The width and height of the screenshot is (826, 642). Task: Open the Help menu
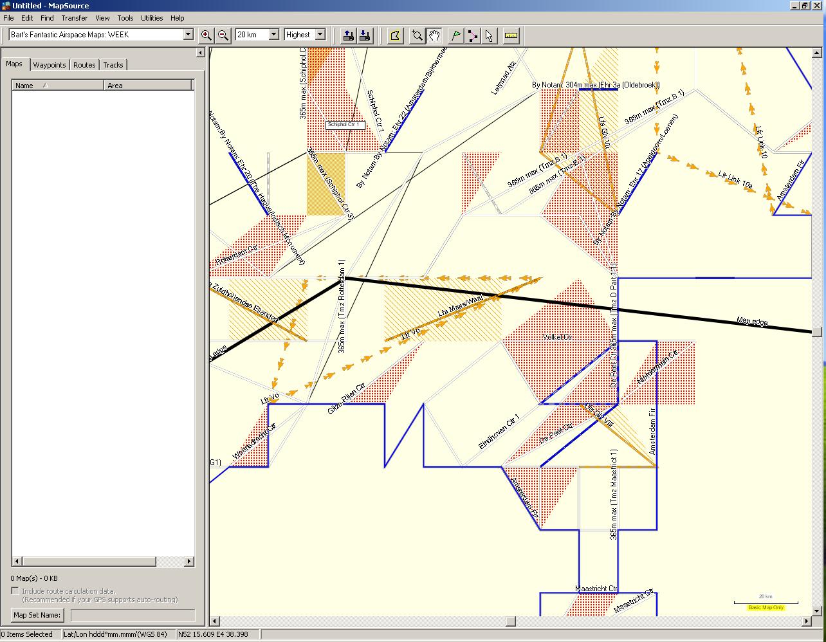[178, 18]
